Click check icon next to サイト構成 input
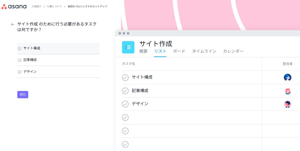Image resolution: width=300 pixels, height=151 pixels. (x=20, y=48)
